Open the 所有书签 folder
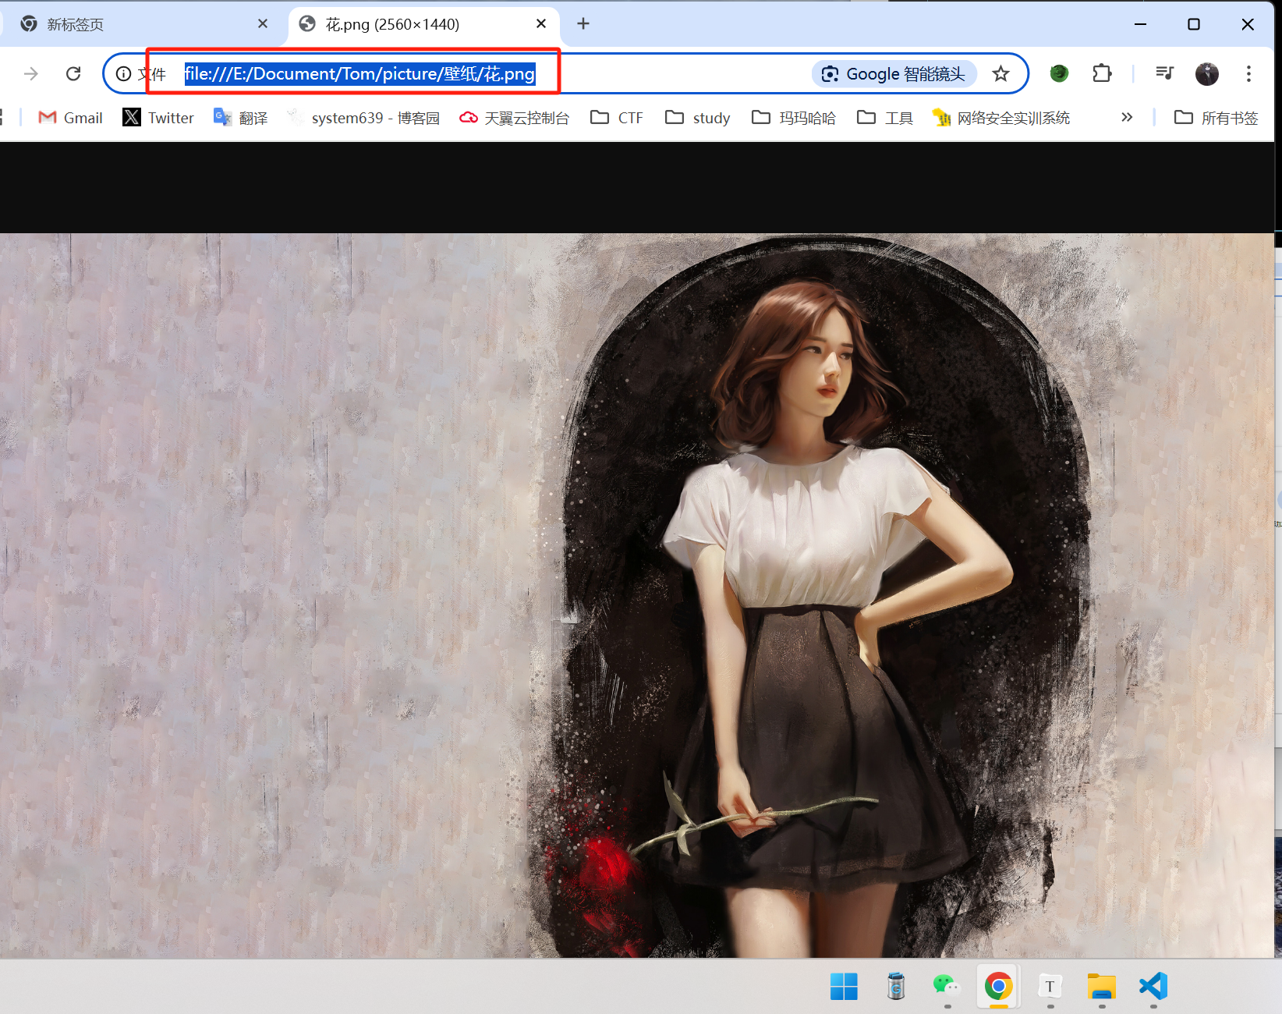This screenshot has width=1282, height=1014. click(1216, 118)
